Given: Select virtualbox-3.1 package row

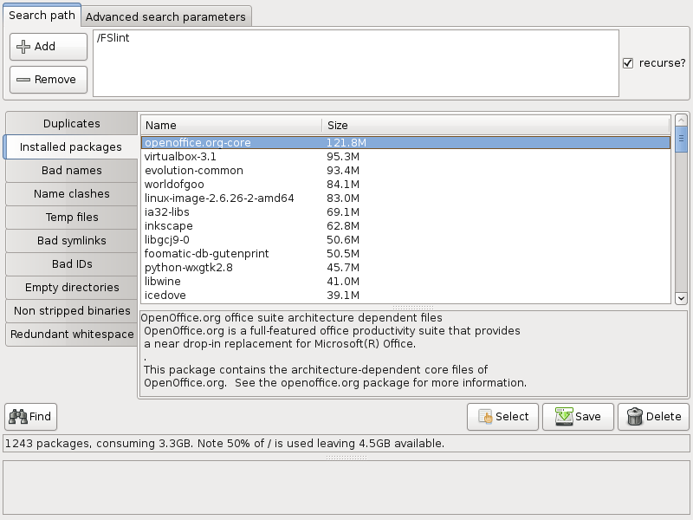Looking at the screenshot, I should point(181,157).
